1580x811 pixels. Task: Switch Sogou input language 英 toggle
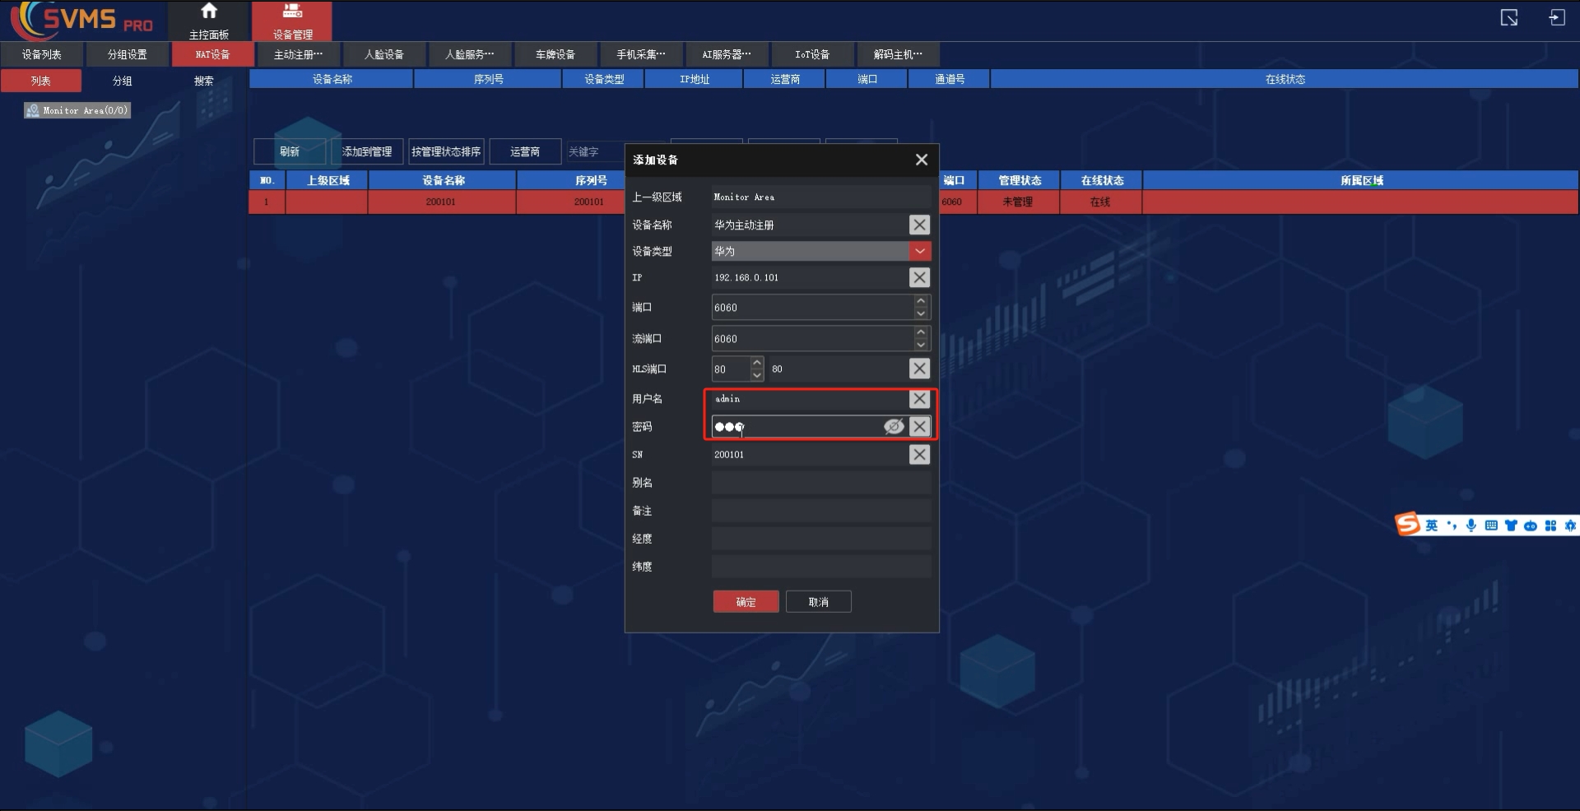tap(1432, 526)
